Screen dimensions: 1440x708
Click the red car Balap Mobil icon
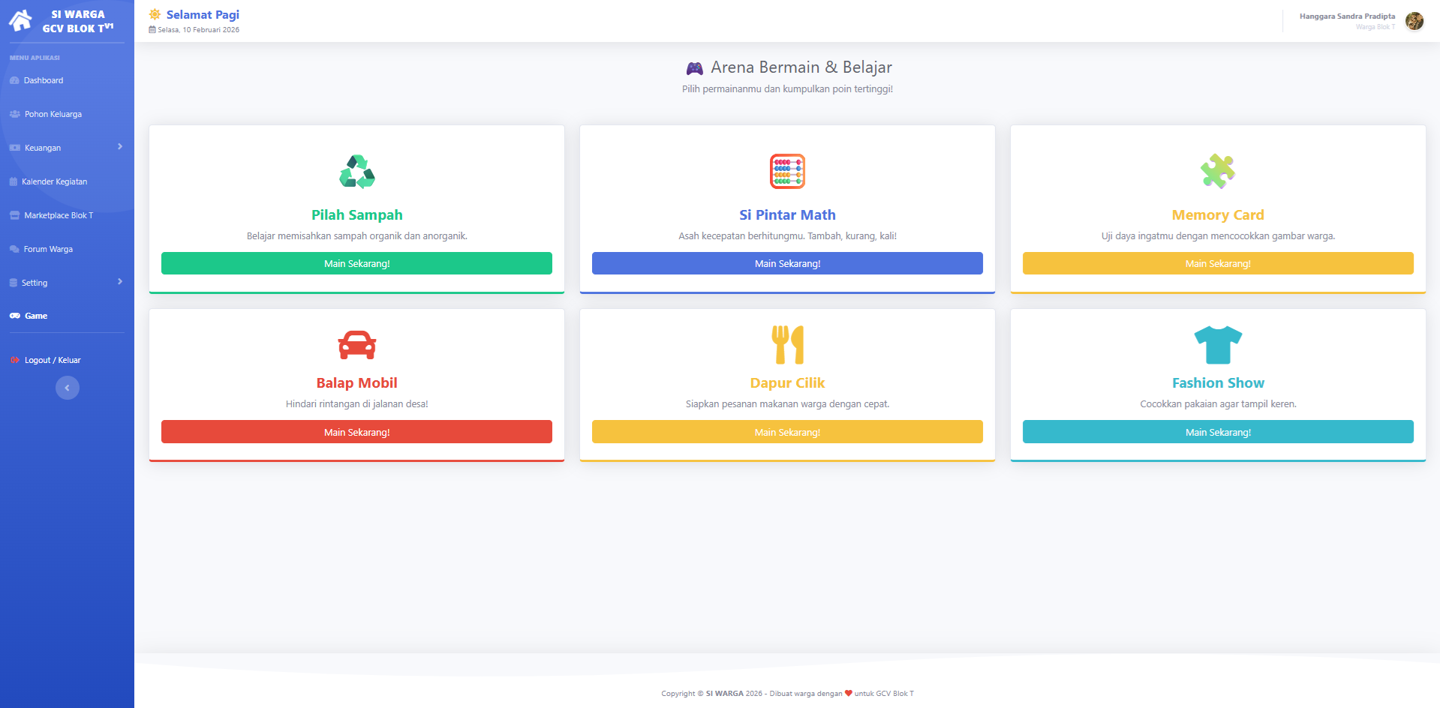(356, 345)
